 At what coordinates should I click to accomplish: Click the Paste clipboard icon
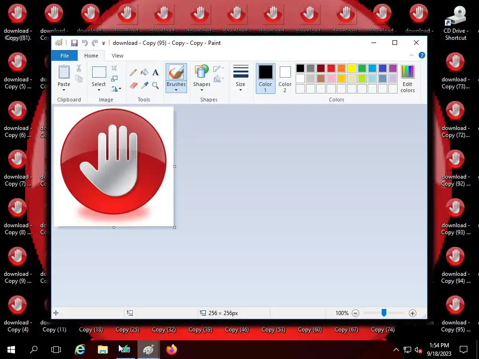[x=64, y=72]
